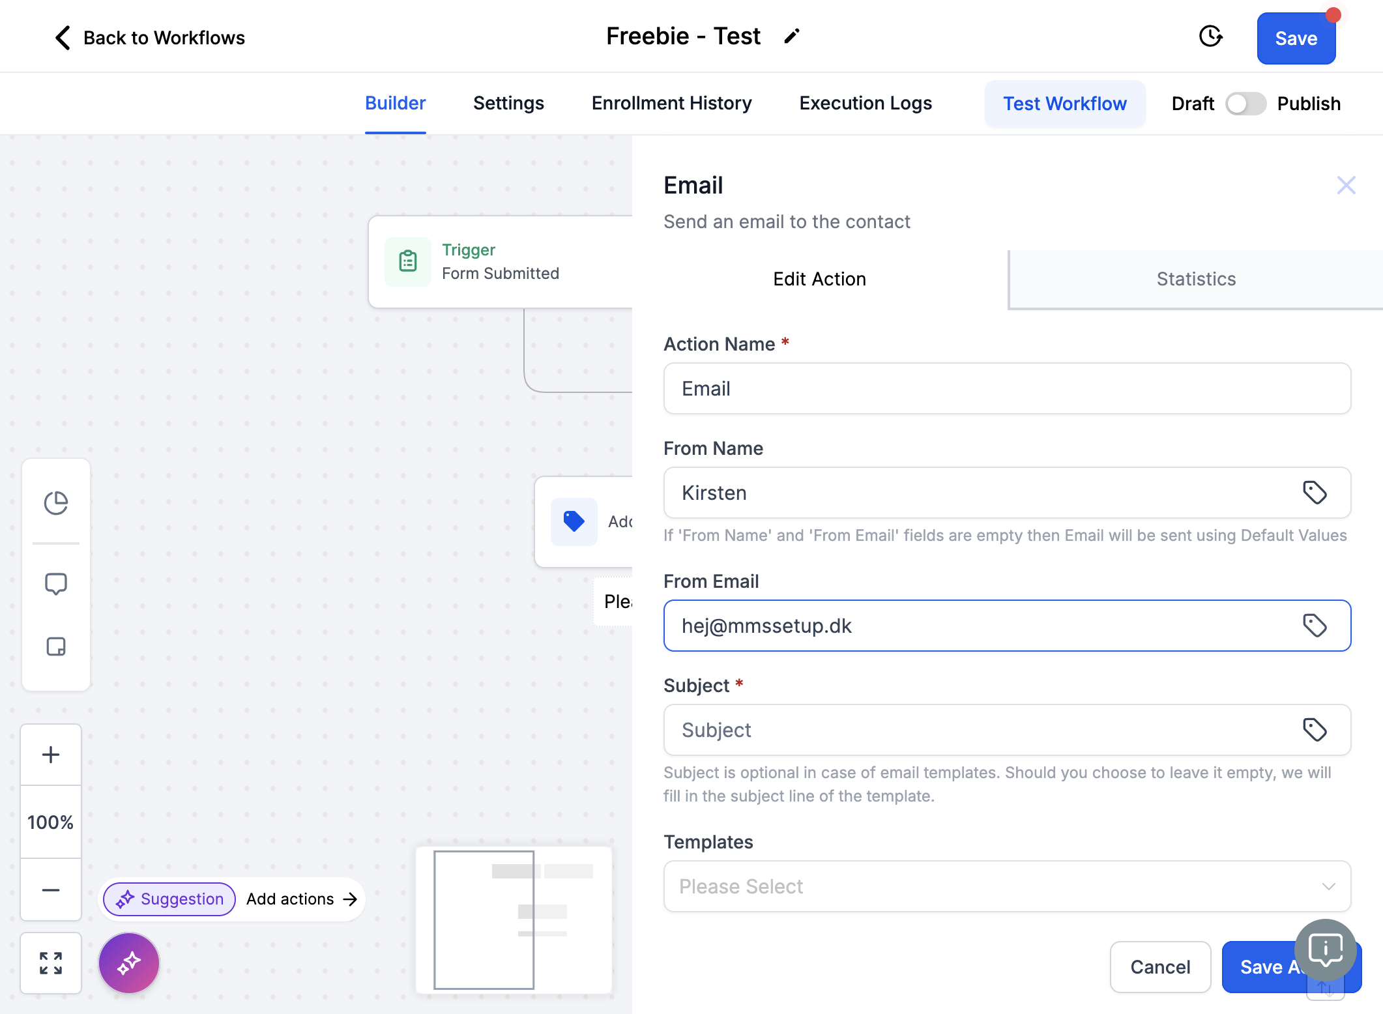Viewport: 1383px width, 1014px height.
Task: Open custom values tag in Subject field
Action: tap(1315, 730)
